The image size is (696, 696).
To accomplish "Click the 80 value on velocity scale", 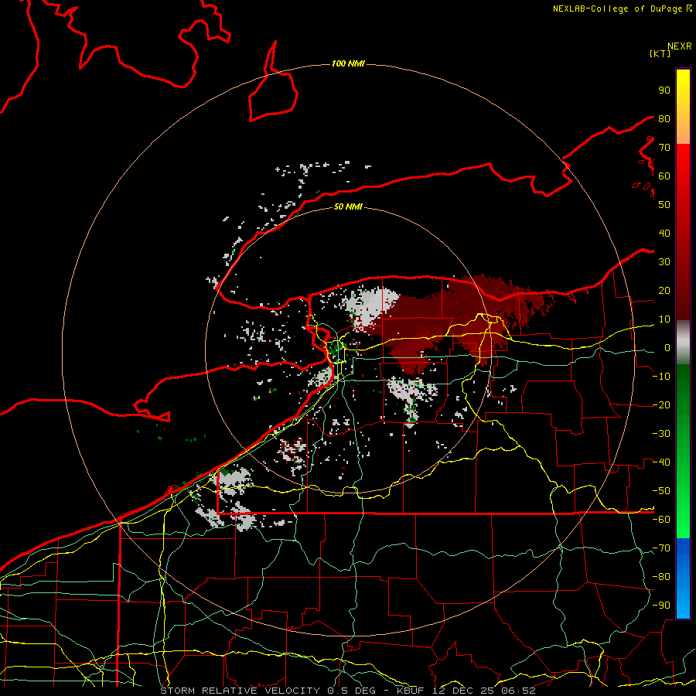I will point(664,118).
